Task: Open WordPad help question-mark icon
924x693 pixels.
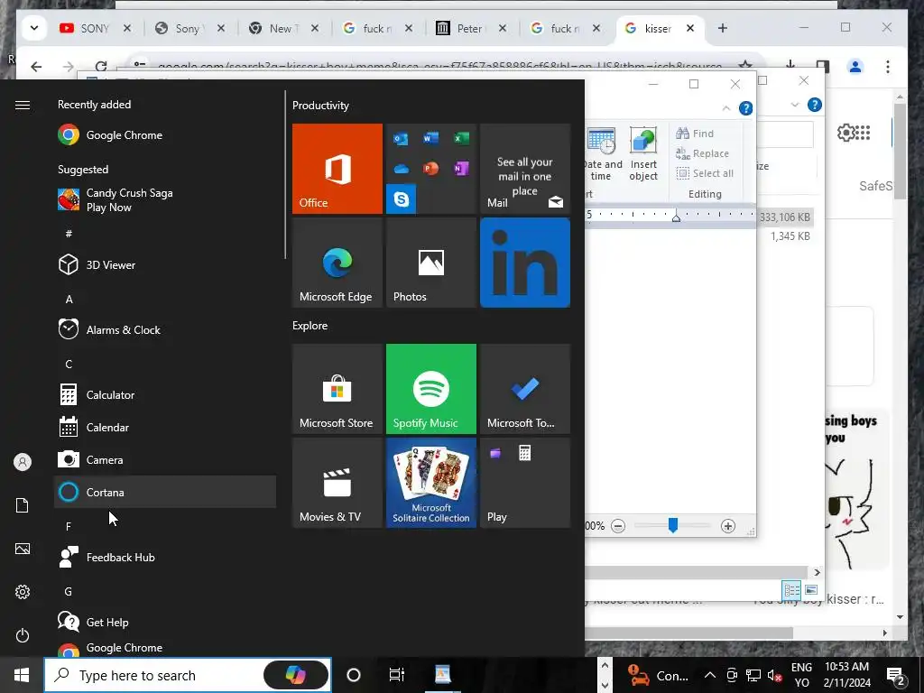Action: pyautogui.click(x=745, y=108)
